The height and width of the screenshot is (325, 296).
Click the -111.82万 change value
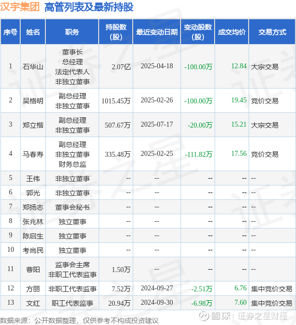pyautogui.click(x=198, y=154)
